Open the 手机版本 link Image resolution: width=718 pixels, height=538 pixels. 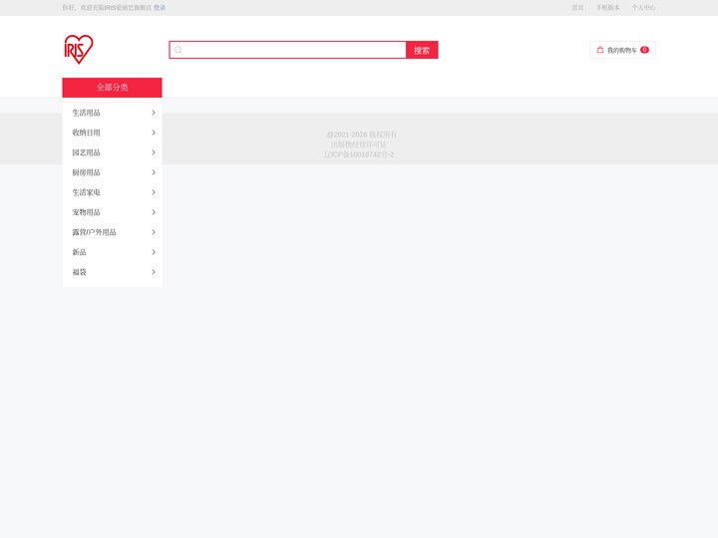coord(607,8)
